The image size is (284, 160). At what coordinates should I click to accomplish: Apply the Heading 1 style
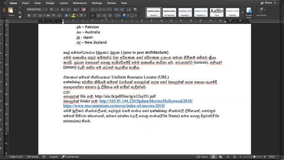185,12
